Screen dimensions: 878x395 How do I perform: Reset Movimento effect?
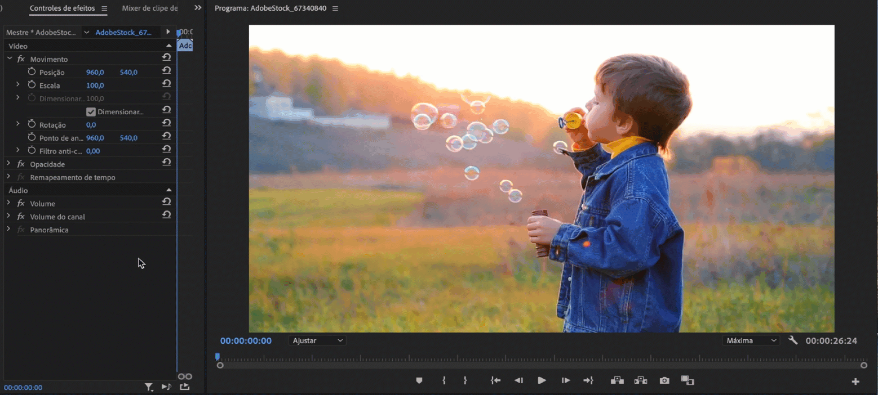click(166, 57)
